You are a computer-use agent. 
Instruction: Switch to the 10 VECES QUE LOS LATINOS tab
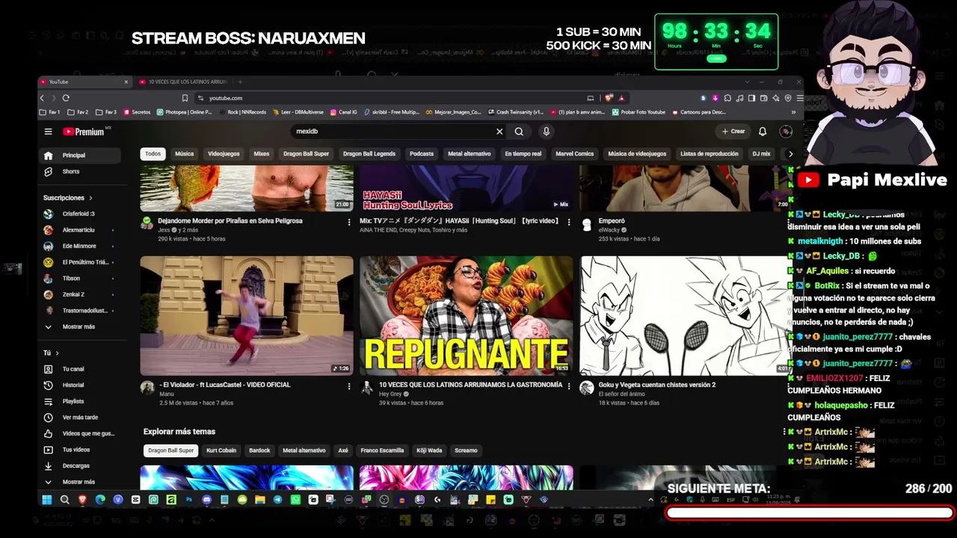(x=182, y=81)
